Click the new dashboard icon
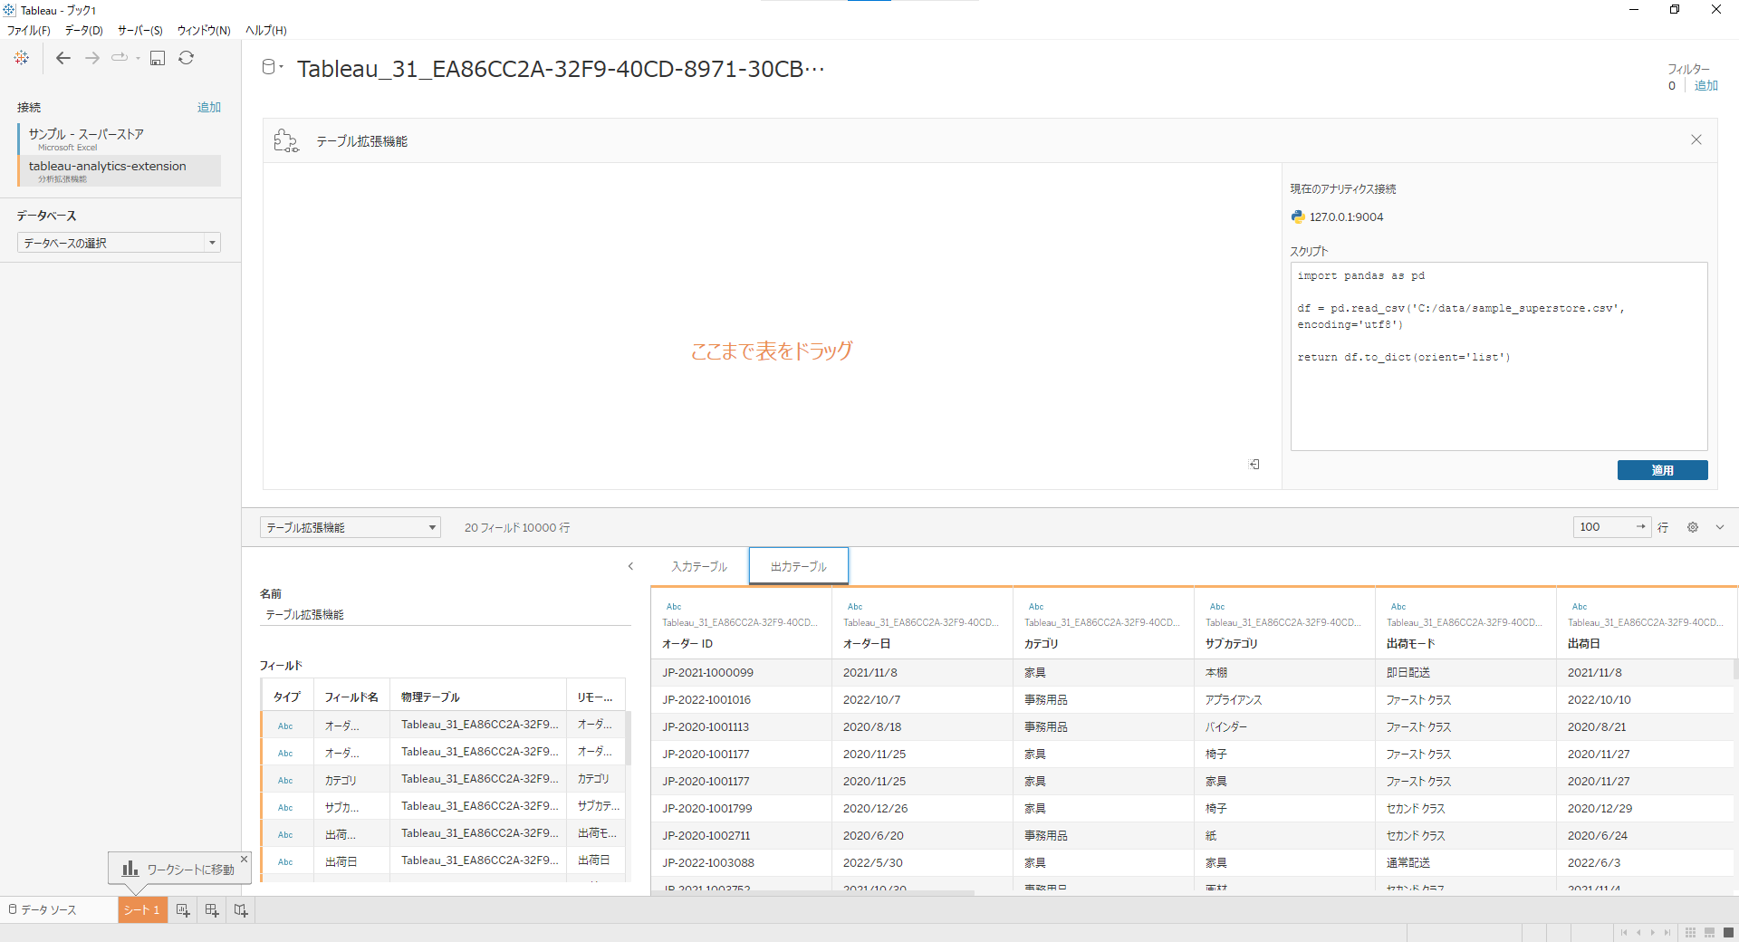The height and width of the screenshot is (942, 1739). (x=212, y=910)
